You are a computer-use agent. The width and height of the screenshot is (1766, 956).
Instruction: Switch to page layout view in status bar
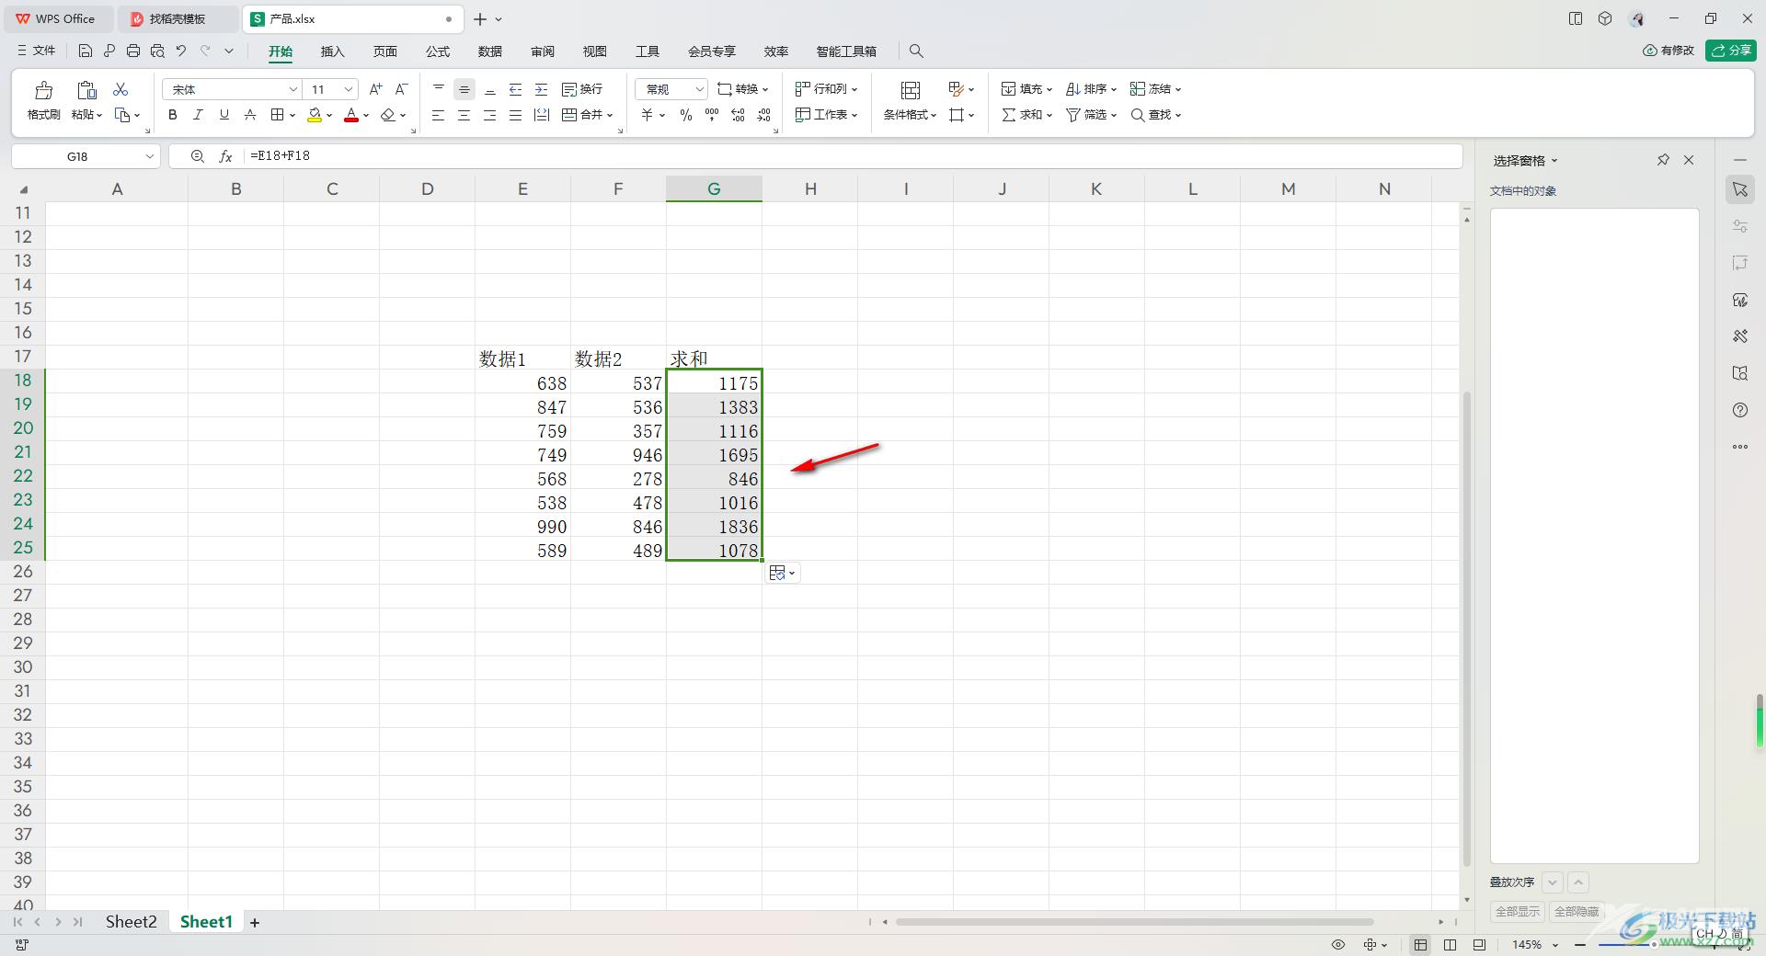1450,945
